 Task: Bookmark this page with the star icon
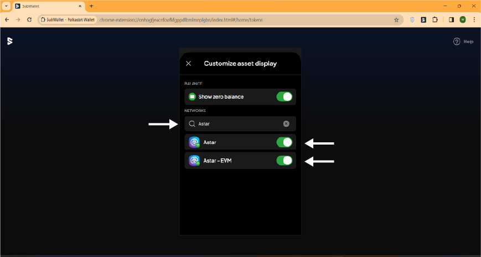click(x=396, y=19)
